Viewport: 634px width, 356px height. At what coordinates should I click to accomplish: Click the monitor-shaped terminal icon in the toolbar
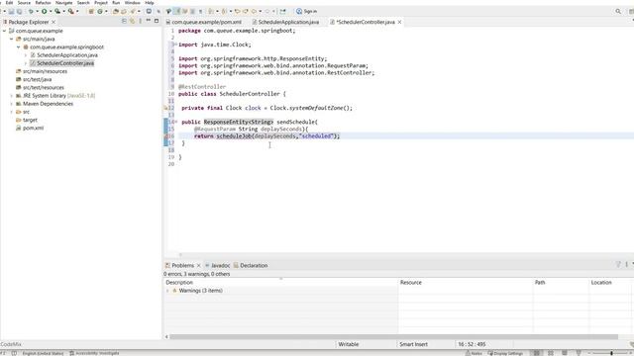tap(149, 11)
